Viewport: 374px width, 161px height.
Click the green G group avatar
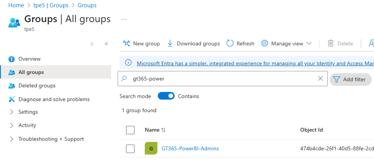(x=151, y=148)
